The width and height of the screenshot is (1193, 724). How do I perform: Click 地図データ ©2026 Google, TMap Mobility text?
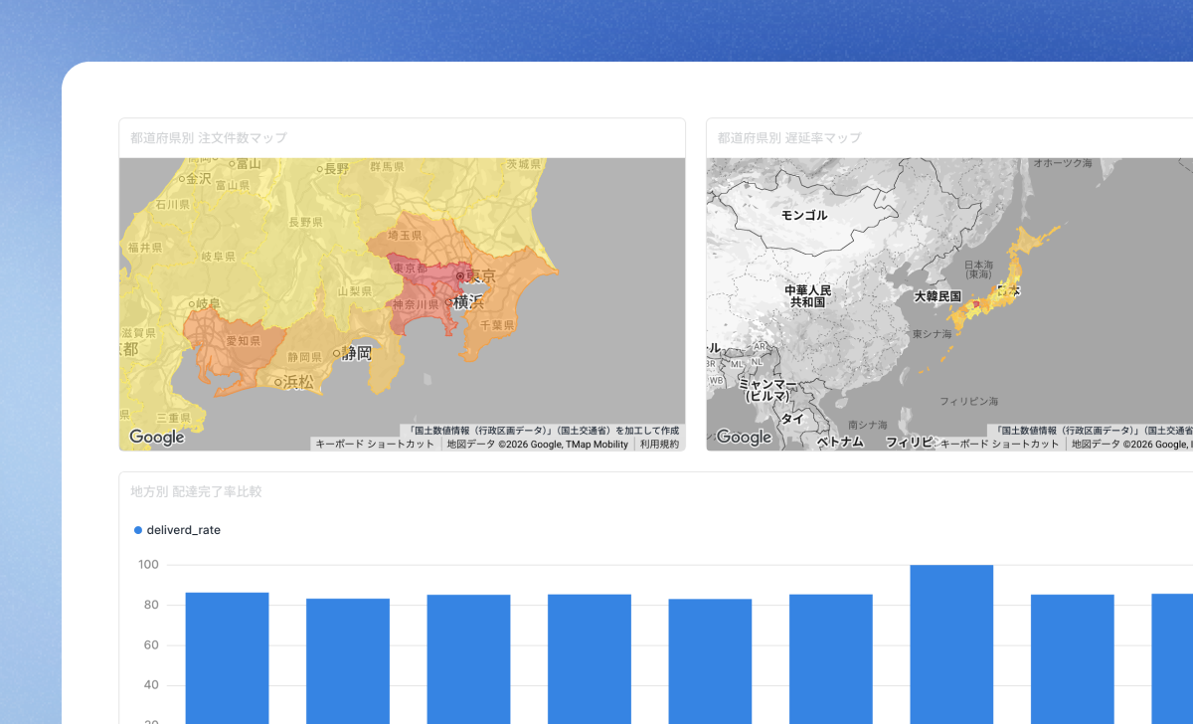tap(538, 445)
